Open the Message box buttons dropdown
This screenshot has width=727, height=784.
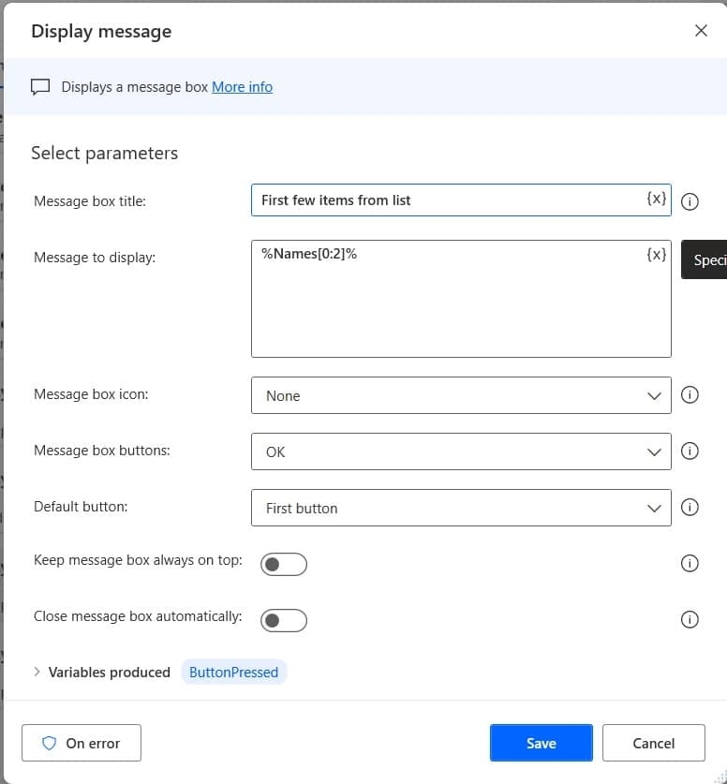coord(461,451)
